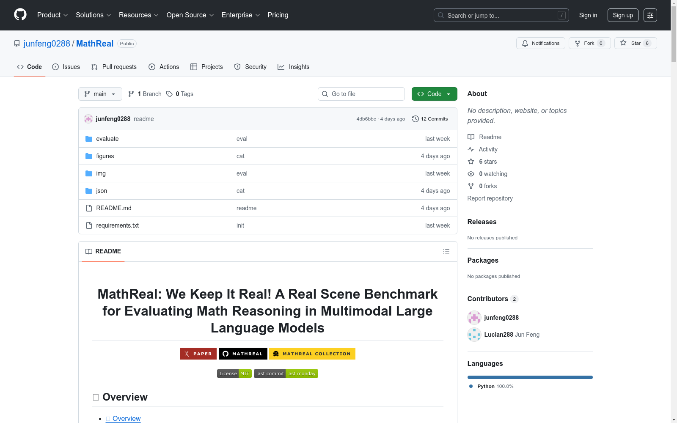This screenshot has height=423, width=677.
Task: Click the README tab header
Action: 103,251
